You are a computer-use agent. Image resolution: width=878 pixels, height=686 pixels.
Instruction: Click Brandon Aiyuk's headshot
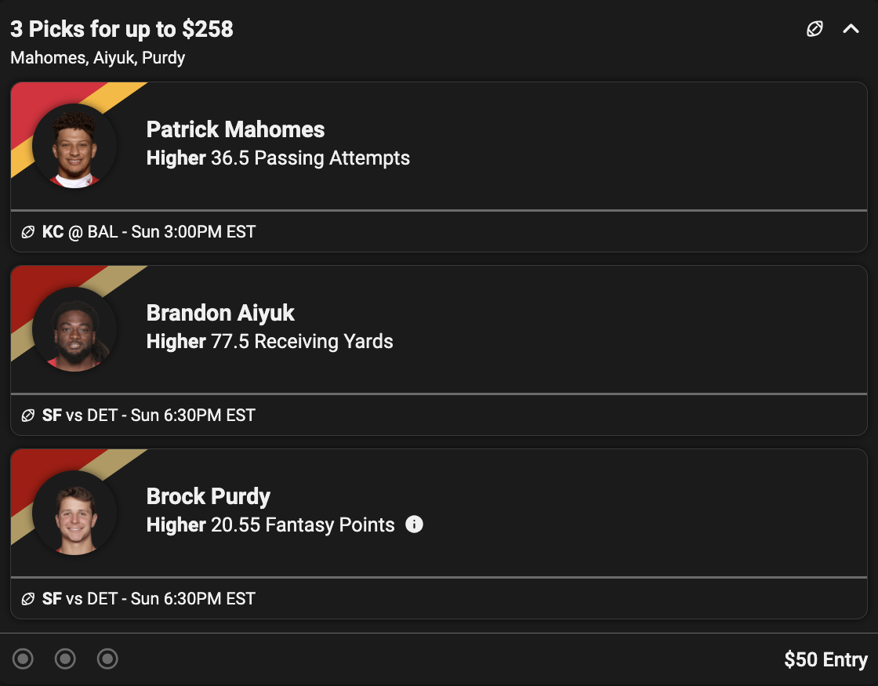click(x=75, y=330)
